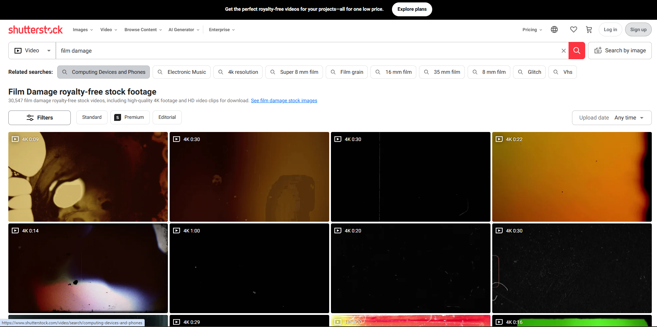The height and width of the screenshot is (327, 657).
Task: Click the Explore plans button
Action: tap(412, 9)
